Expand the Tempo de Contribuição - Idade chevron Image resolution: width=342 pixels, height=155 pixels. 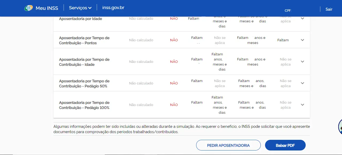tap(302, 62)
